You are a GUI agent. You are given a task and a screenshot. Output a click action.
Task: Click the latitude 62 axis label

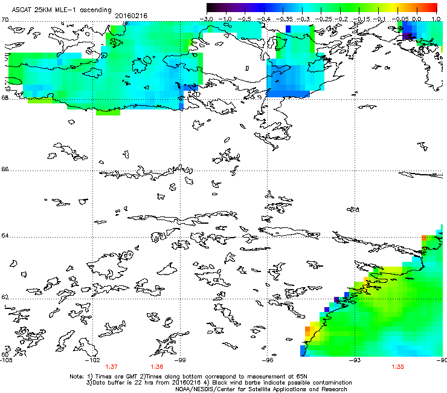pyautogui.click(x=5, y=297)
